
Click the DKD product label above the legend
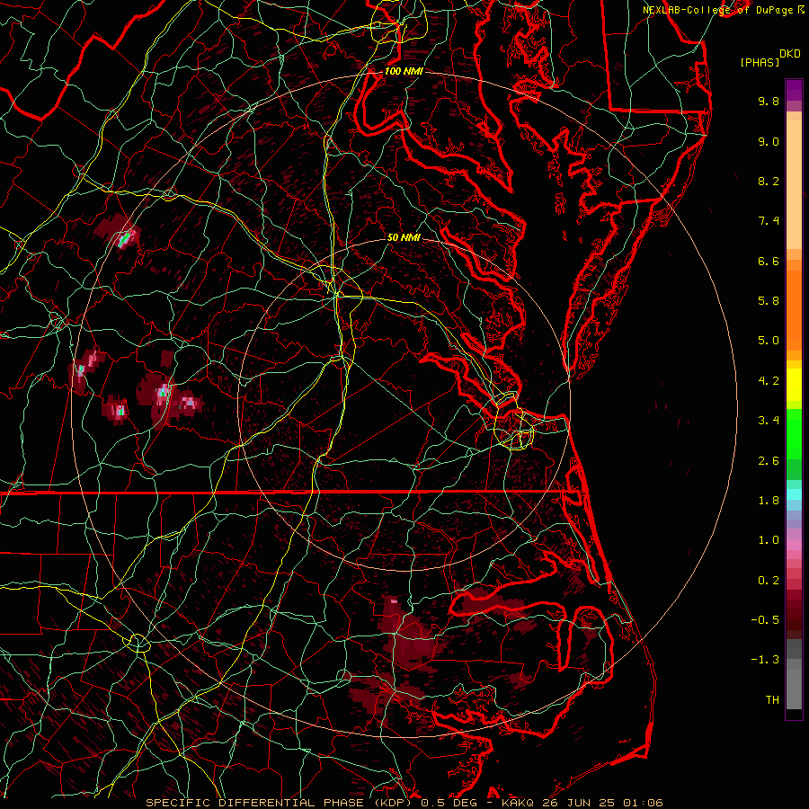click(x=790, y=54)
